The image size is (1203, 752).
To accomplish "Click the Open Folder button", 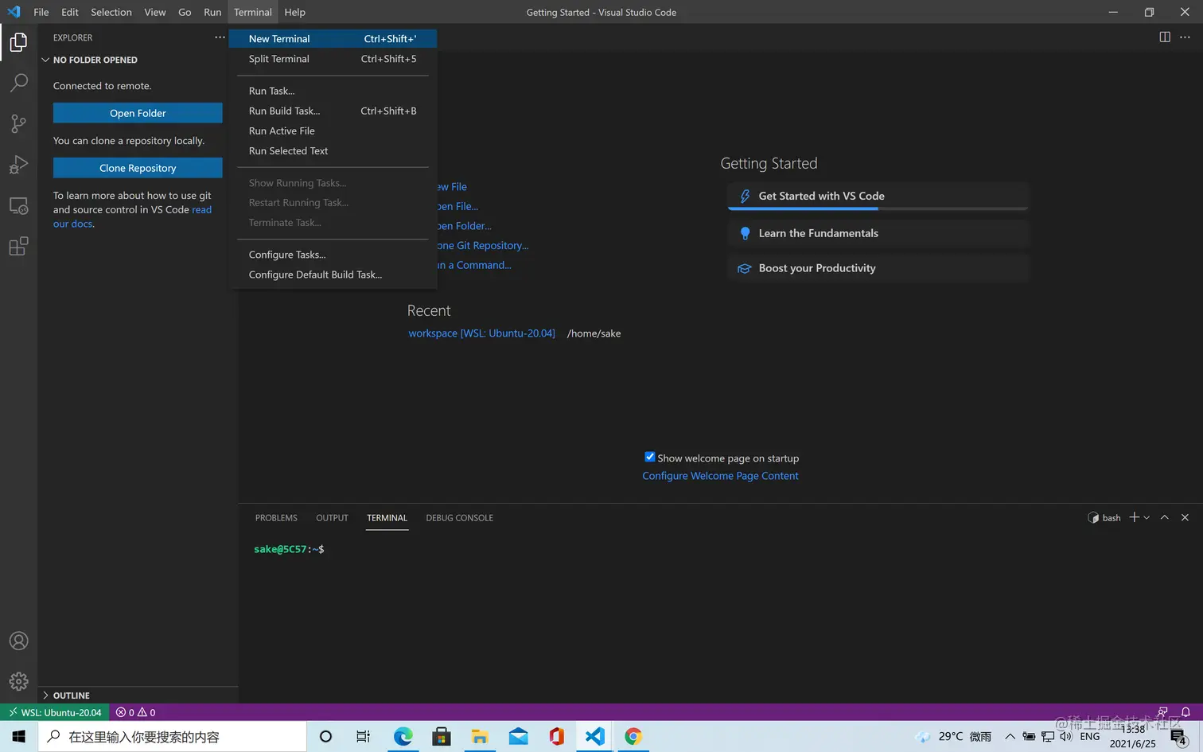I will click(x=138, y=113).
